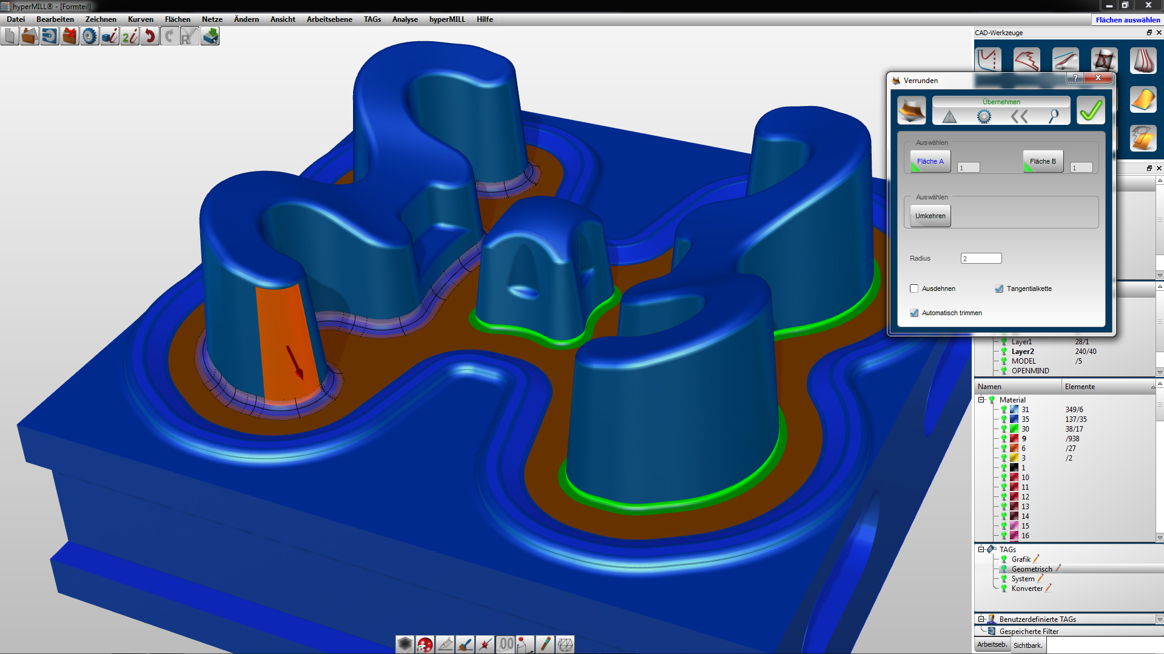Click the blue gear icon in the top toolbar
Viewport: 1164px width, 654px height.
90,37
